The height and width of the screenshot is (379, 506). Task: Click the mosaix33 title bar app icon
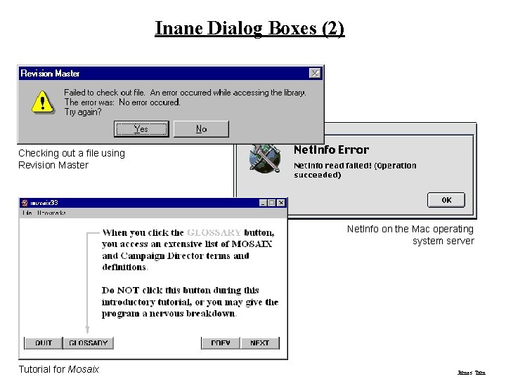(x=25, y=203)
